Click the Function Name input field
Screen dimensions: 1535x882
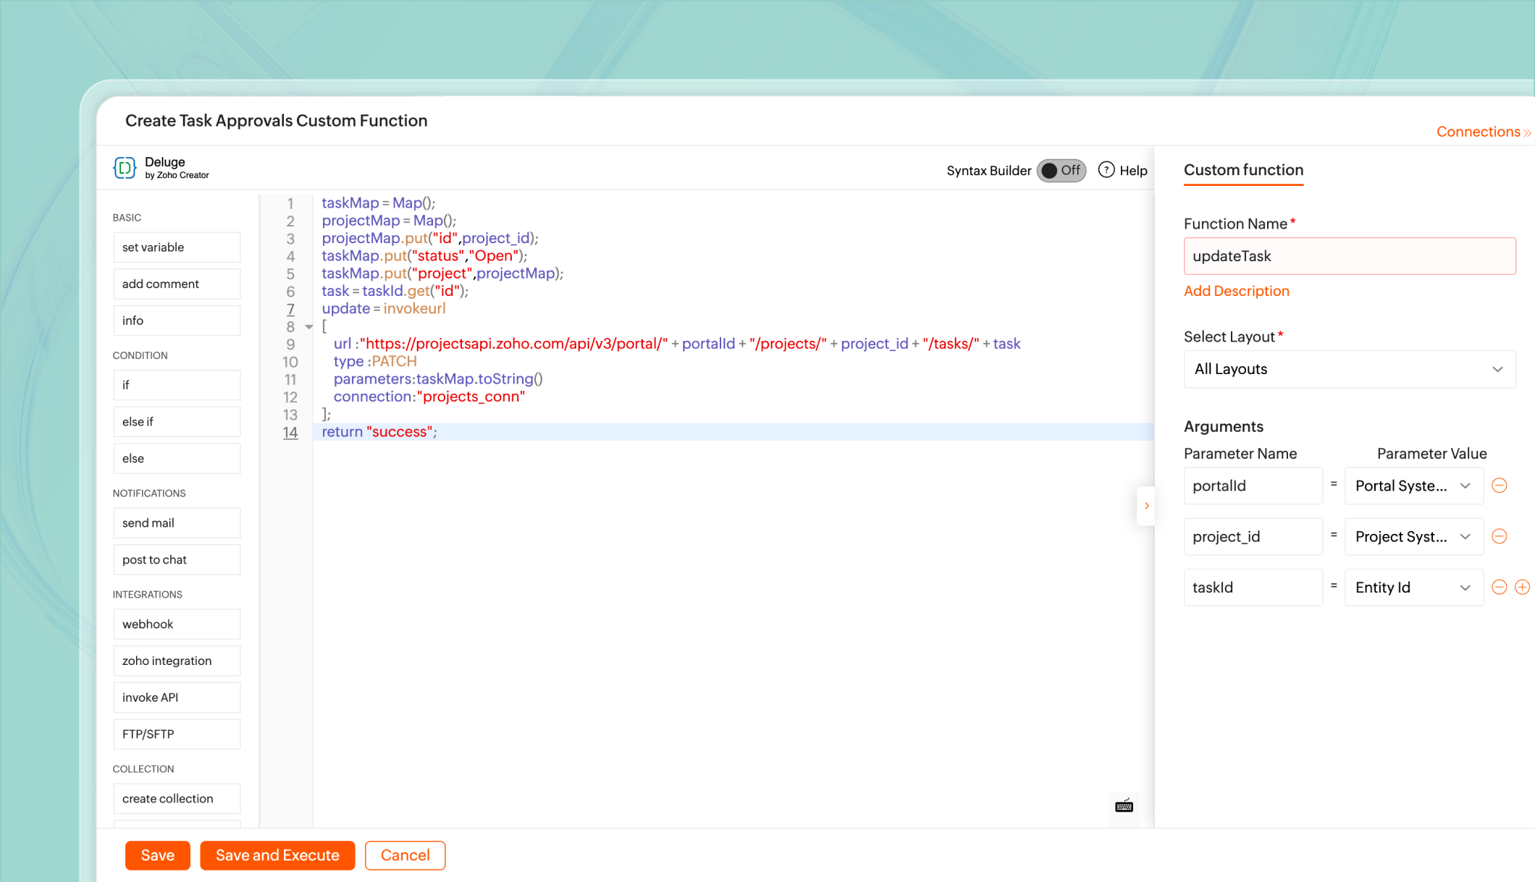(x=1349, y=256)
